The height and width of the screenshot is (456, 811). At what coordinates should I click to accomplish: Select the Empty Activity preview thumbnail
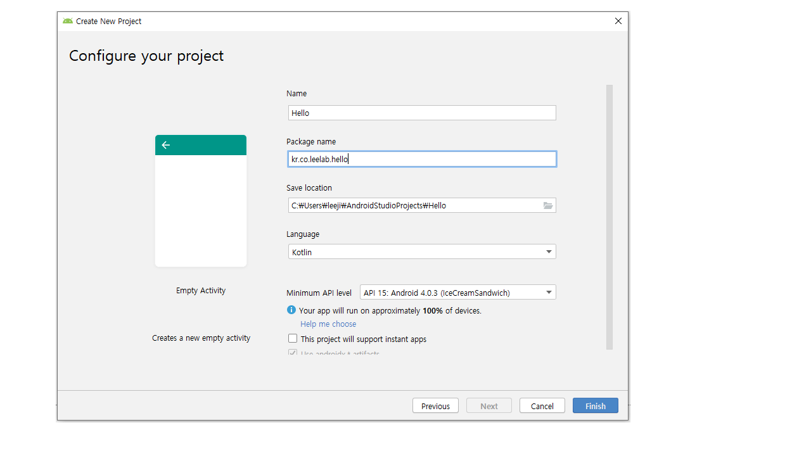click(x=201, y=201)
